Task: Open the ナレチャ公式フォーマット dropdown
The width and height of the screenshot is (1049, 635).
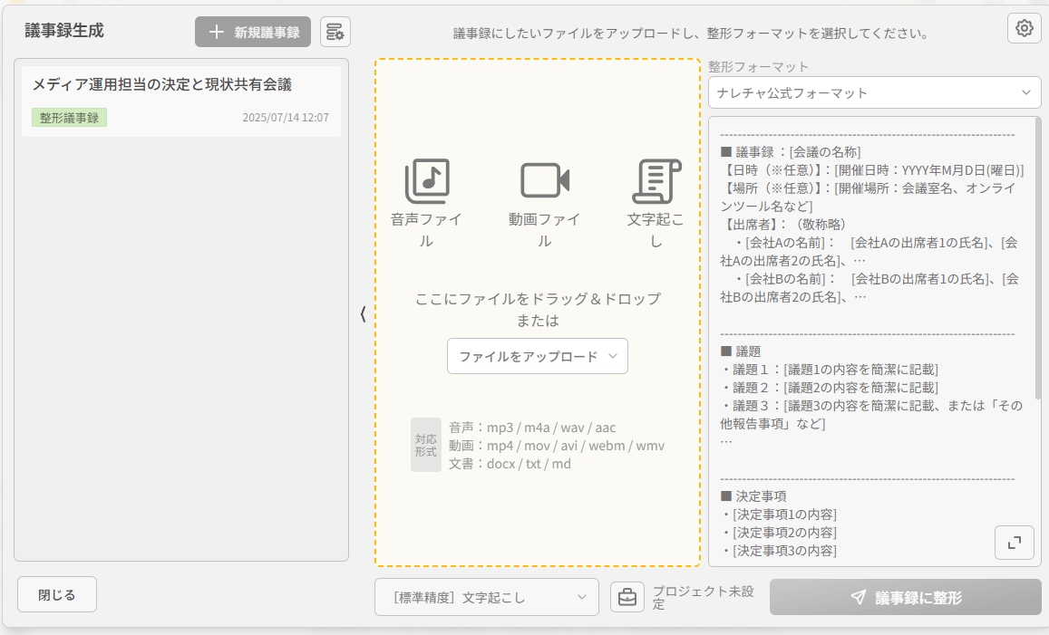Action: tap(874, 92)
